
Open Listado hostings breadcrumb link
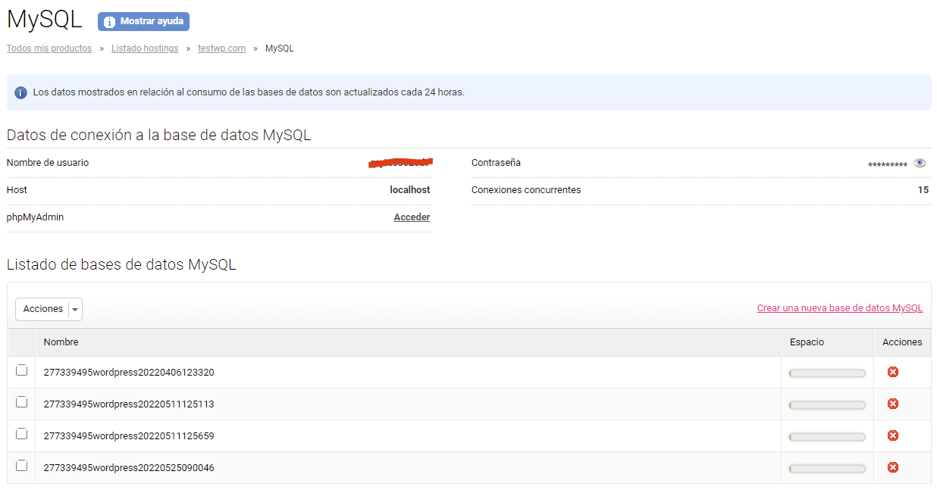tap(145, 48)
